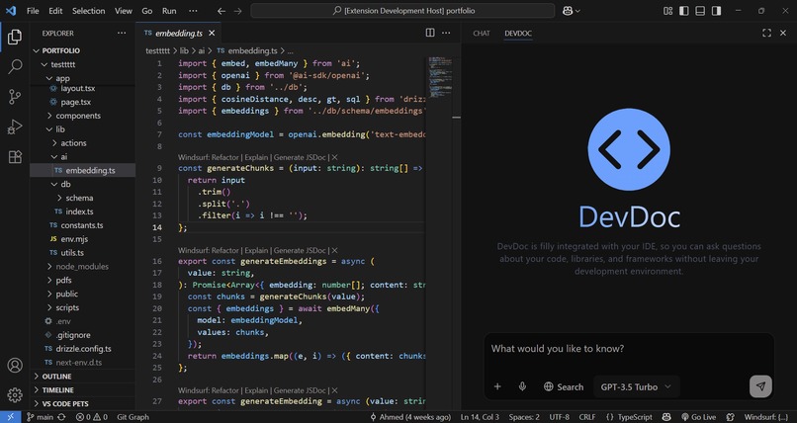Screen dimensions: 797x423
Task: Open the Search view in activity bar
Action: point(15,66)
